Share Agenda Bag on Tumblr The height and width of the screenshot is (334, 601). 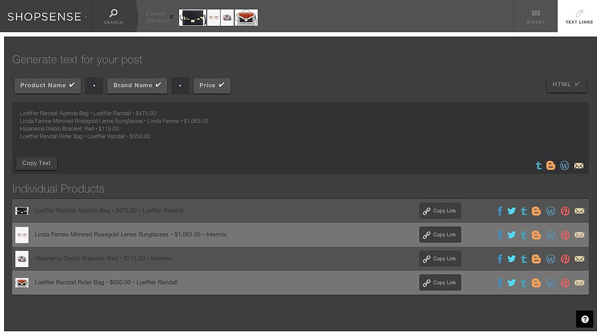pyautogui.click(x=524, y=211)
